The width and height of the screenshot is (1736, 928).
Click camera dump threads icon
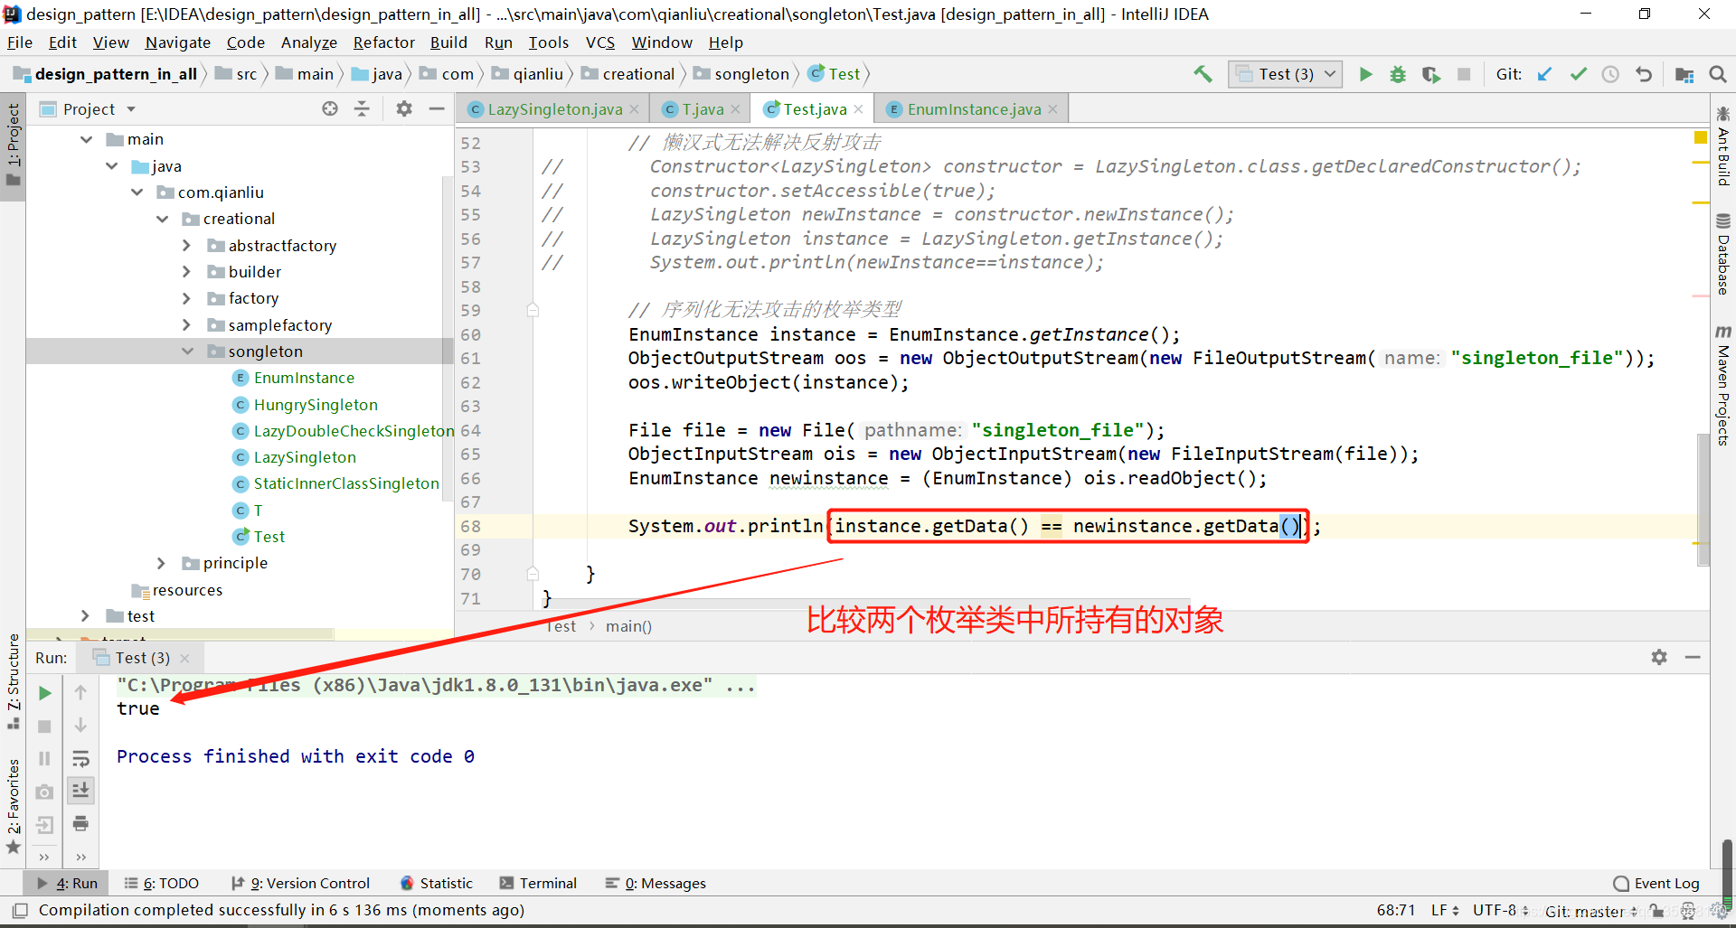click(44, 792)
